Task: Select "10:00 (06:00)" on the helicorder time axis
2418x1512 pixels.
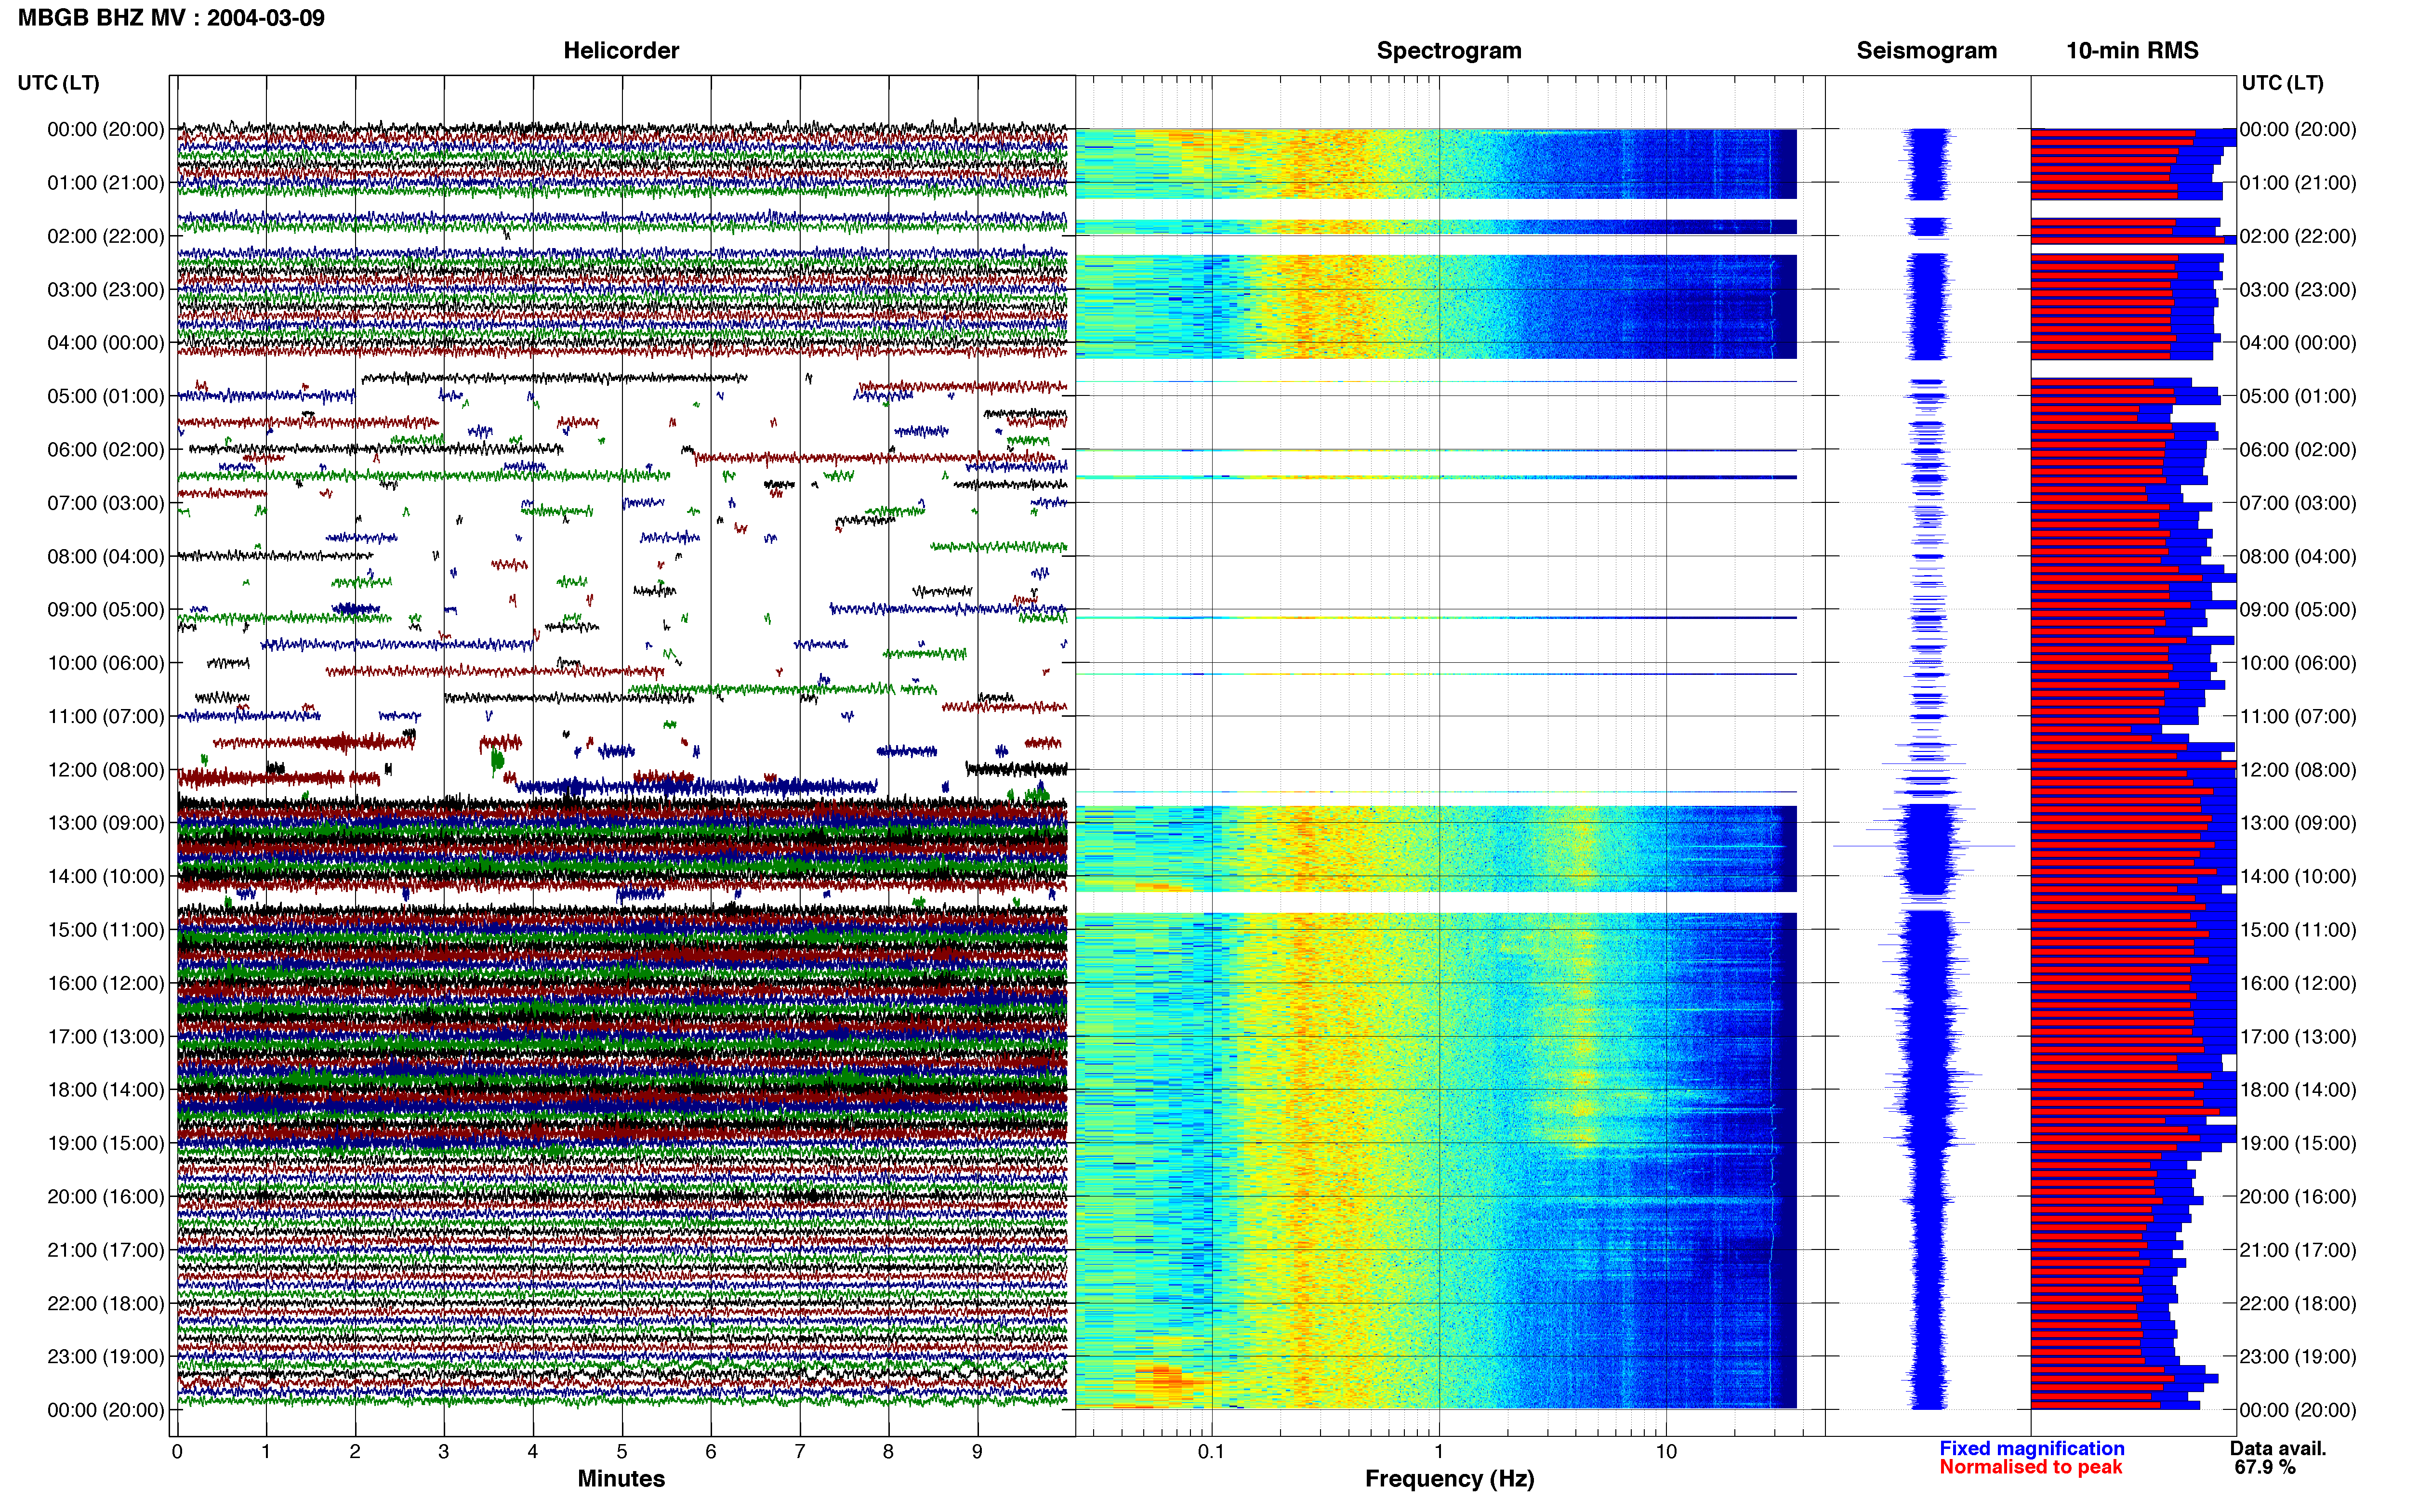Action: [106, 662]
